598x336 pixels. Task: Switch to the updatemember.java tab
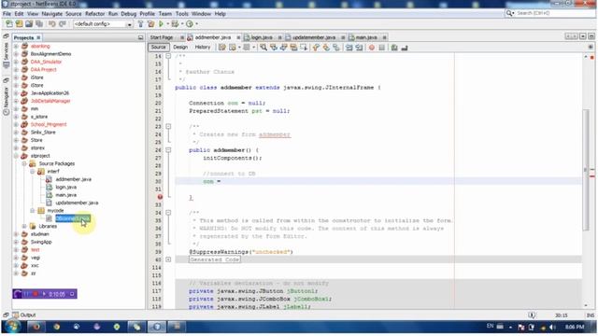pyautogui.click(x=314, y=37)
